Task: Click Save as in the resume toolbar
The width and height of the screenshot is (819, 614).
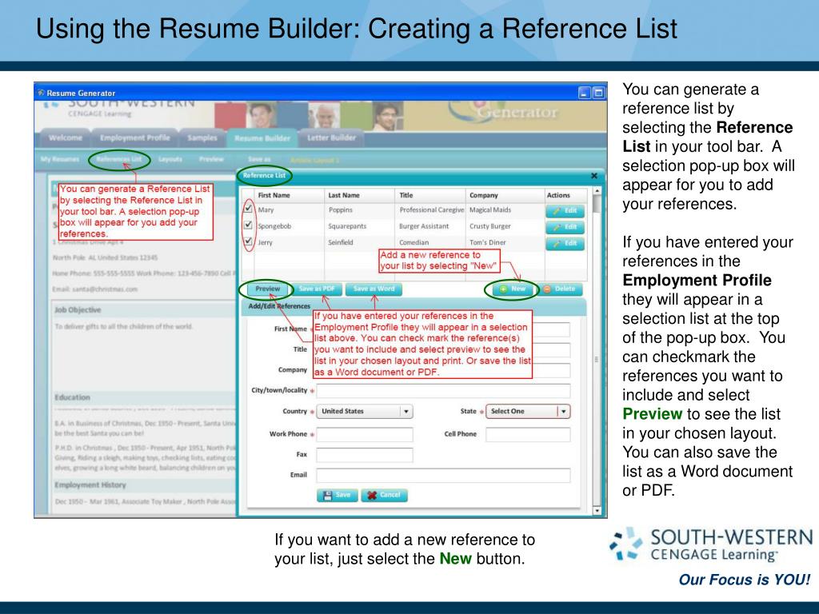Action: click(x=259, y=159)
